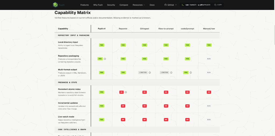This screenshot has width=275, height=136.
Task: Click the terminal prompt icon in install box
Action: (x=183, y=5)
